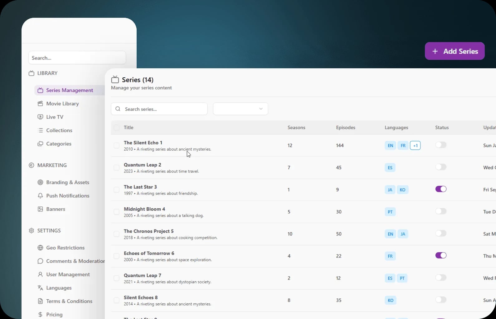Click the Collections list icon

coord(40,130)
